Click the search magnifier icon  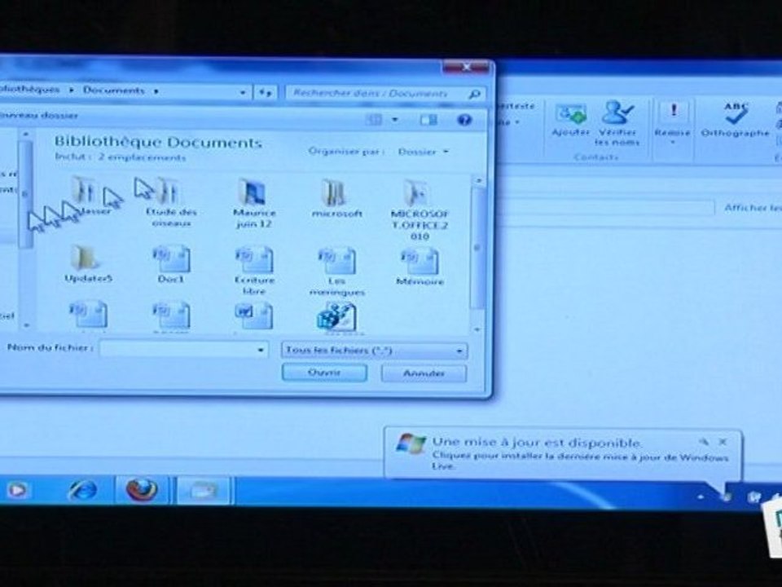(x=475, y=94)
